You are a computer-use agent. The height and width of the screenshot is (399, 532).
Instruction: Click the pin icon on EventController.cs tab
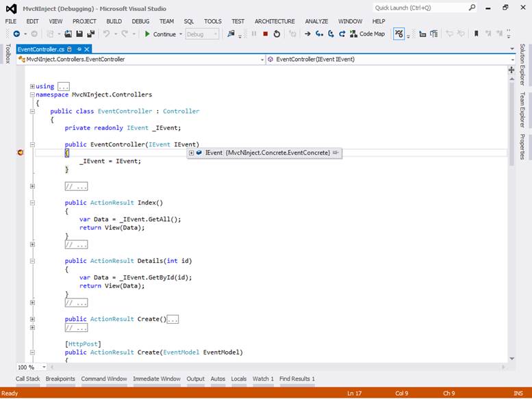[79, 49]
